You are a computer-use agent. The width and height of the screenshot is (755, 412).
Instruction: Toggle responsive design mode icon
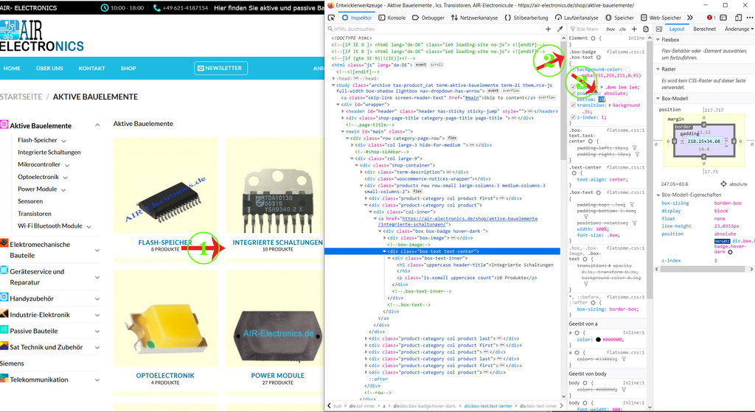point(738,18)
